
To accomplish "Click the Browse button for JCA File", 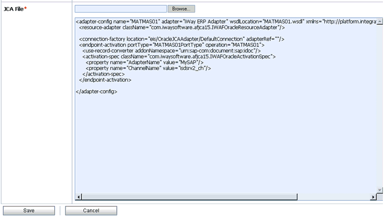I will coord(181,9).
